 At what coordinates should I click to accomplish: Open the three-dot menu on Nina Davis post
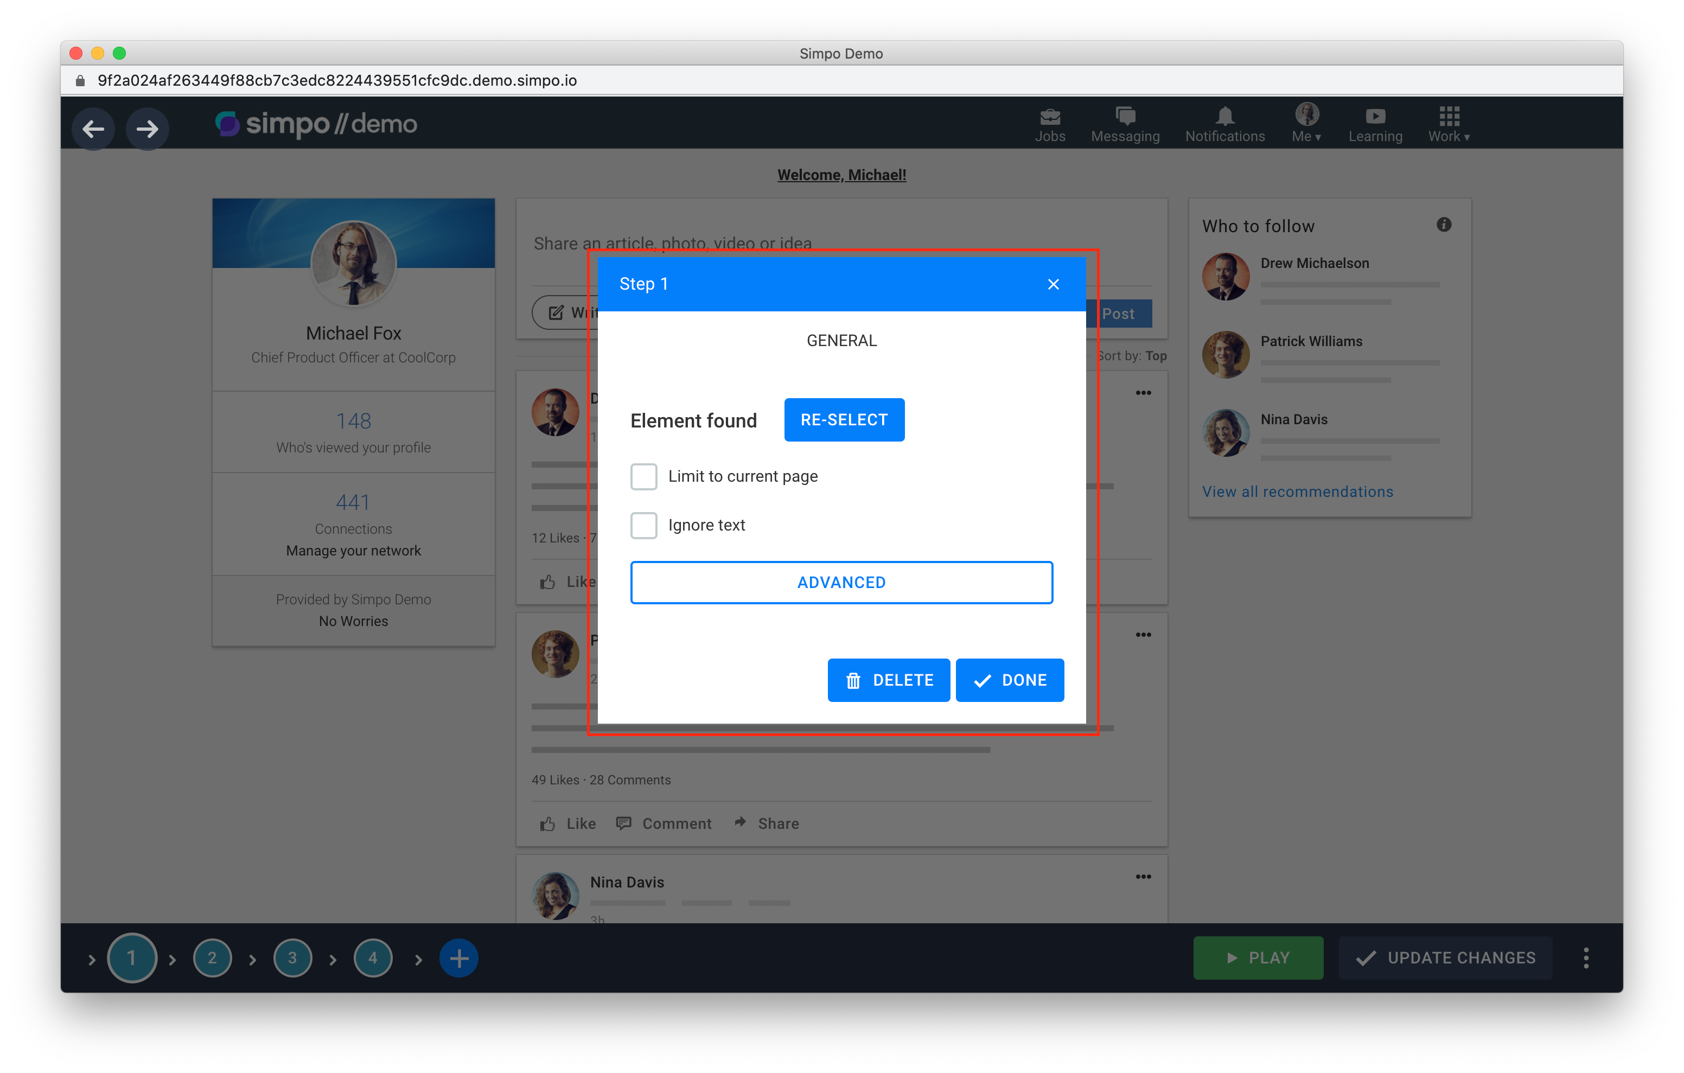coord(1143,877)
